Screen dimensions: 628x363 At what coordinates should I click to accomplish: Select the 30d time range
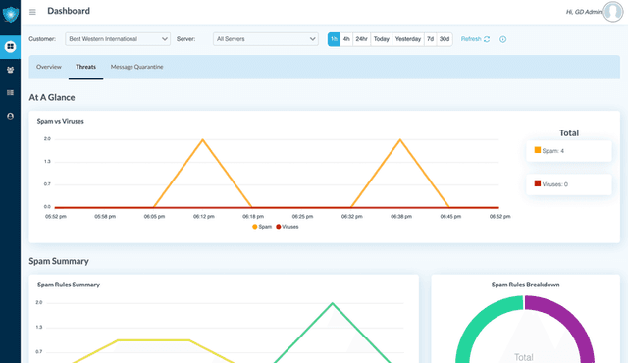pos(445,39)
